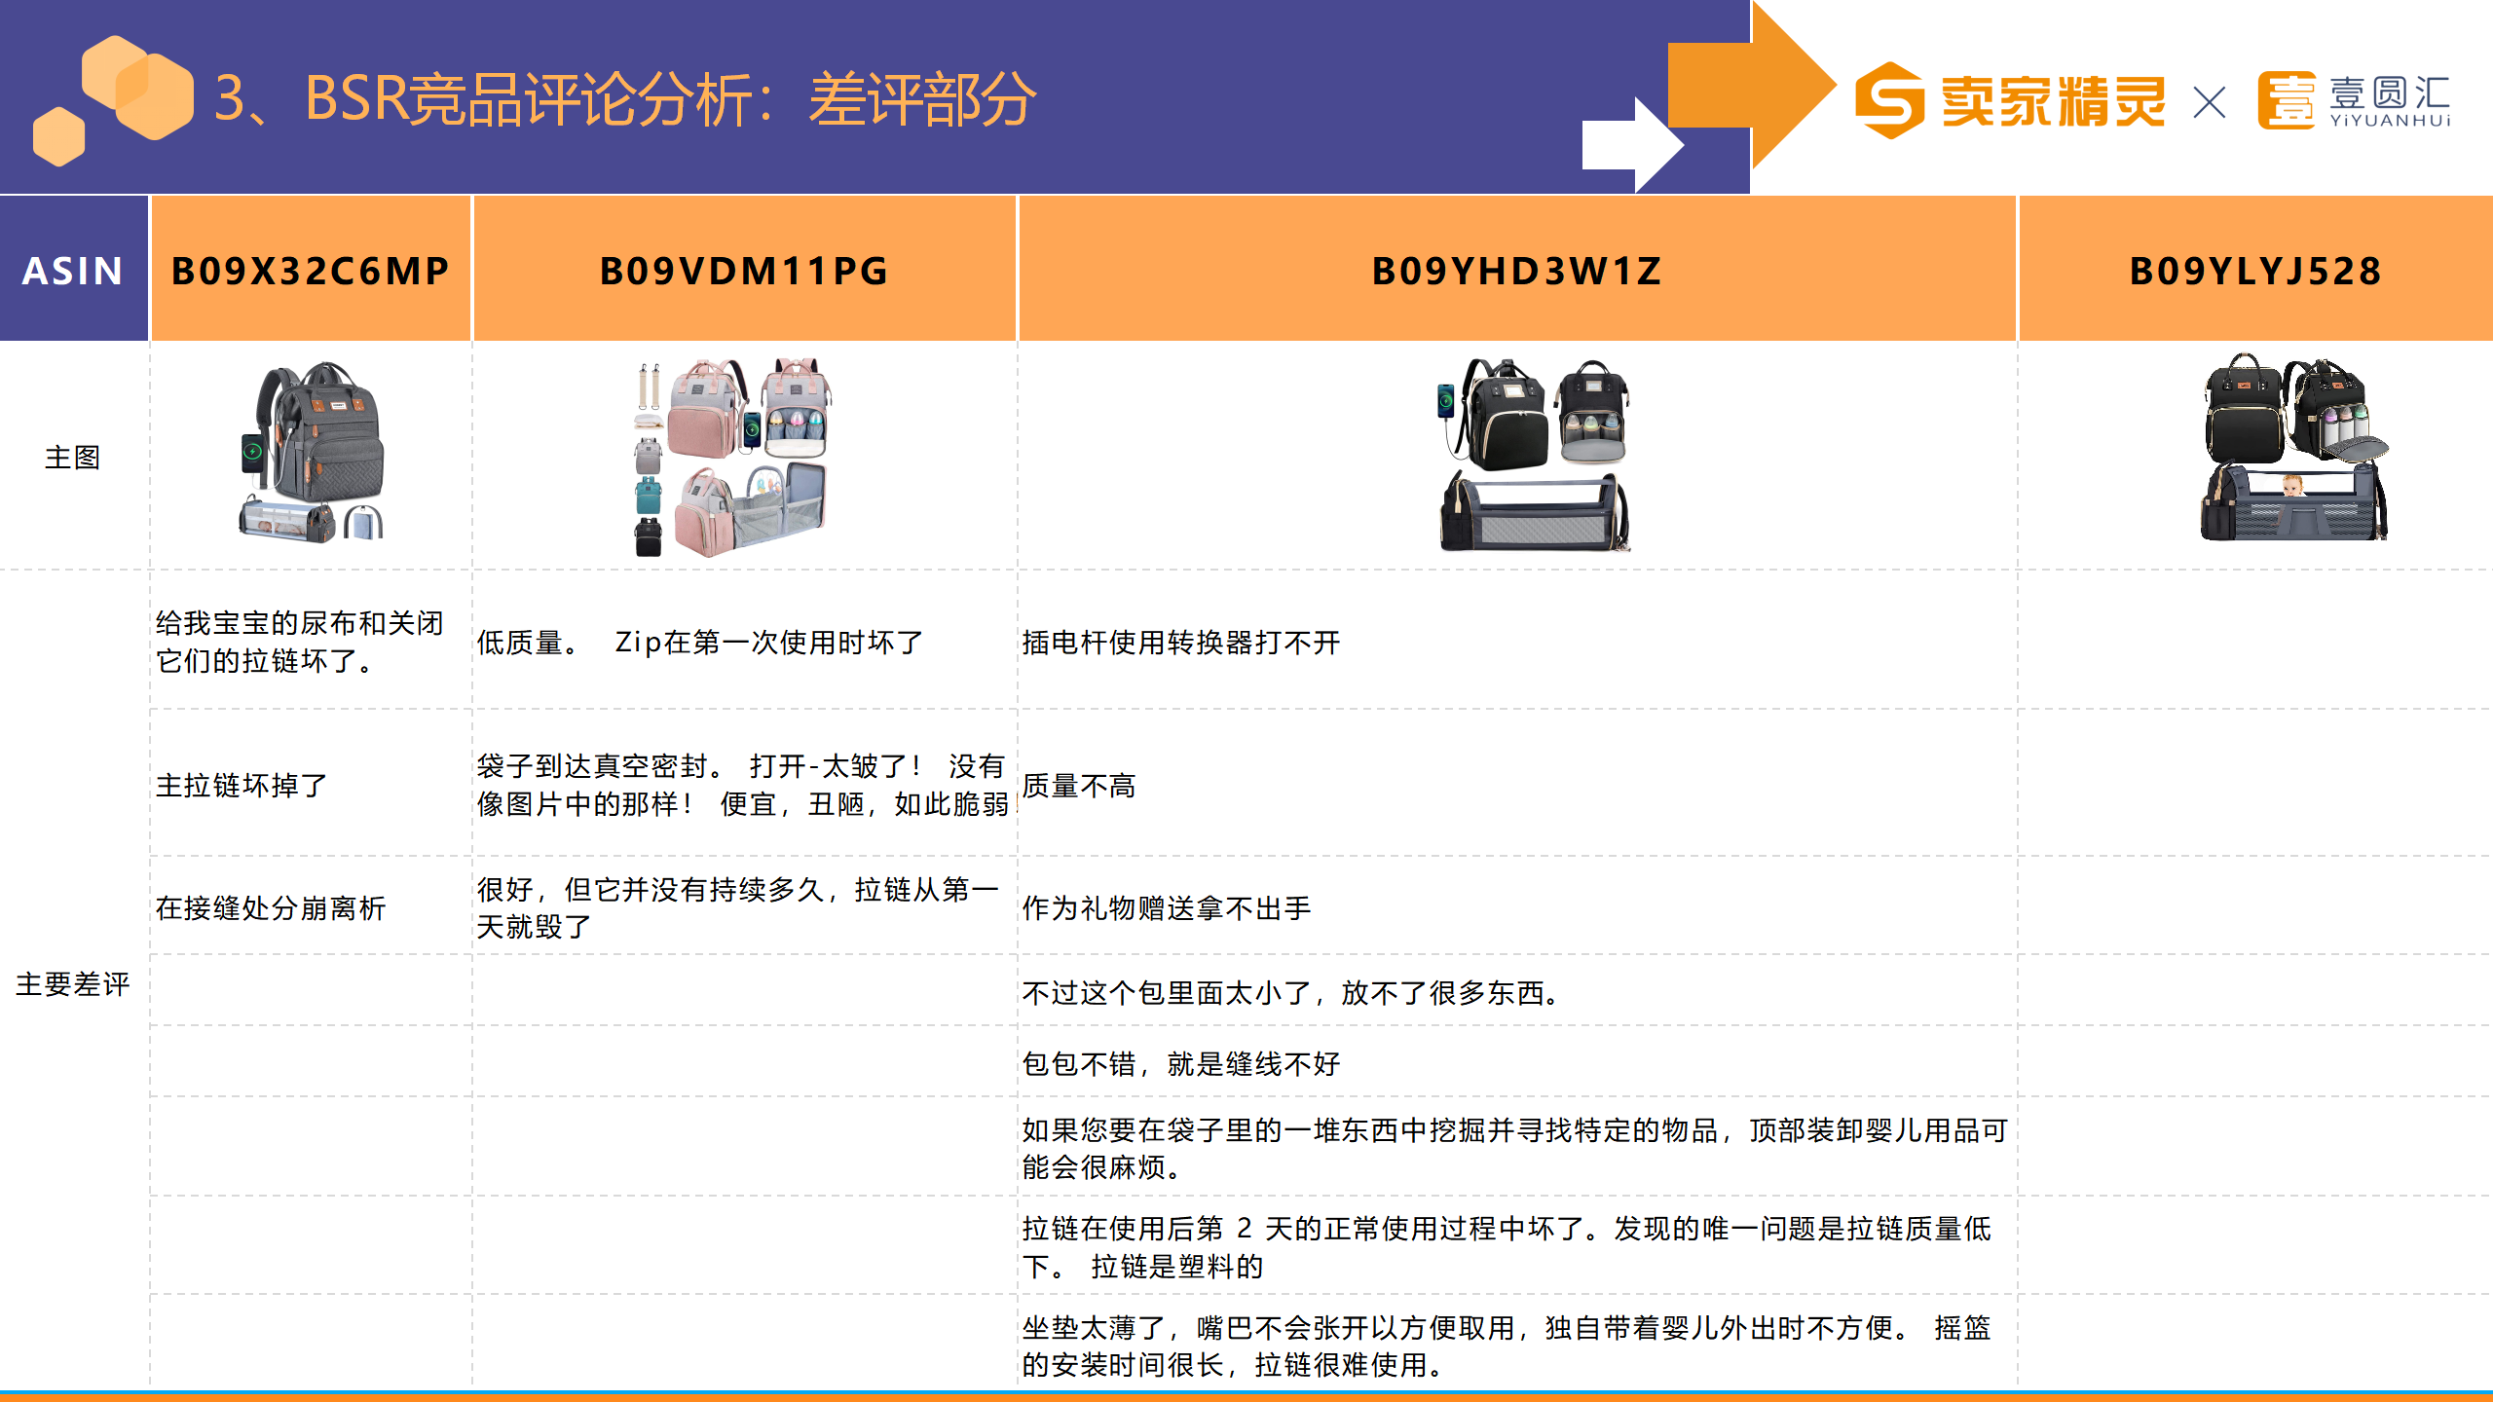Select review 主拉链坏掉了

click(242, 785)
